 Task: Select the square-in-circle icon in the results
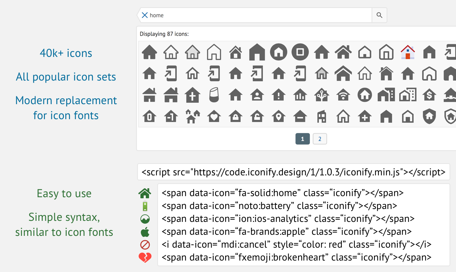coord(300,52)
